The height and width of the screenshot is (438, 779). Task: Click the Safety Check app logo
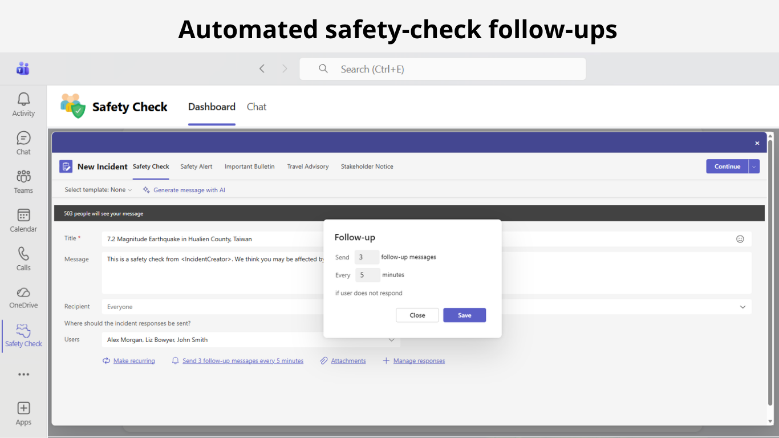pos(73,106)
